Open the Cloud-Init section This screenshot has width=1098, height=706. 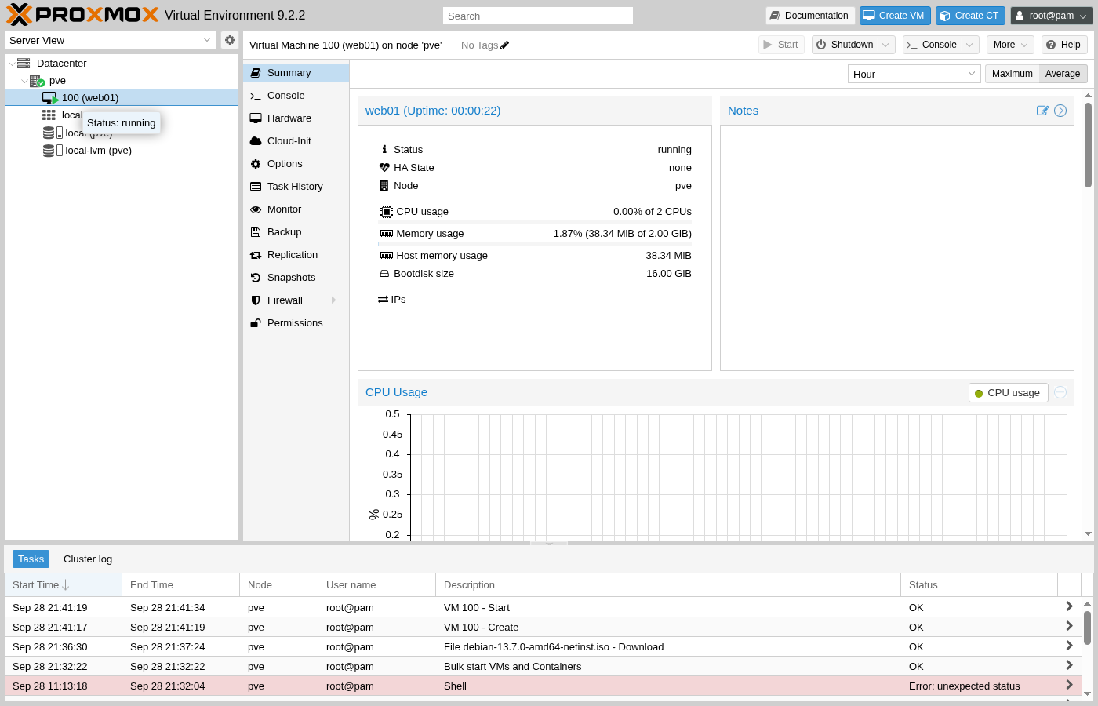[296, 140]
